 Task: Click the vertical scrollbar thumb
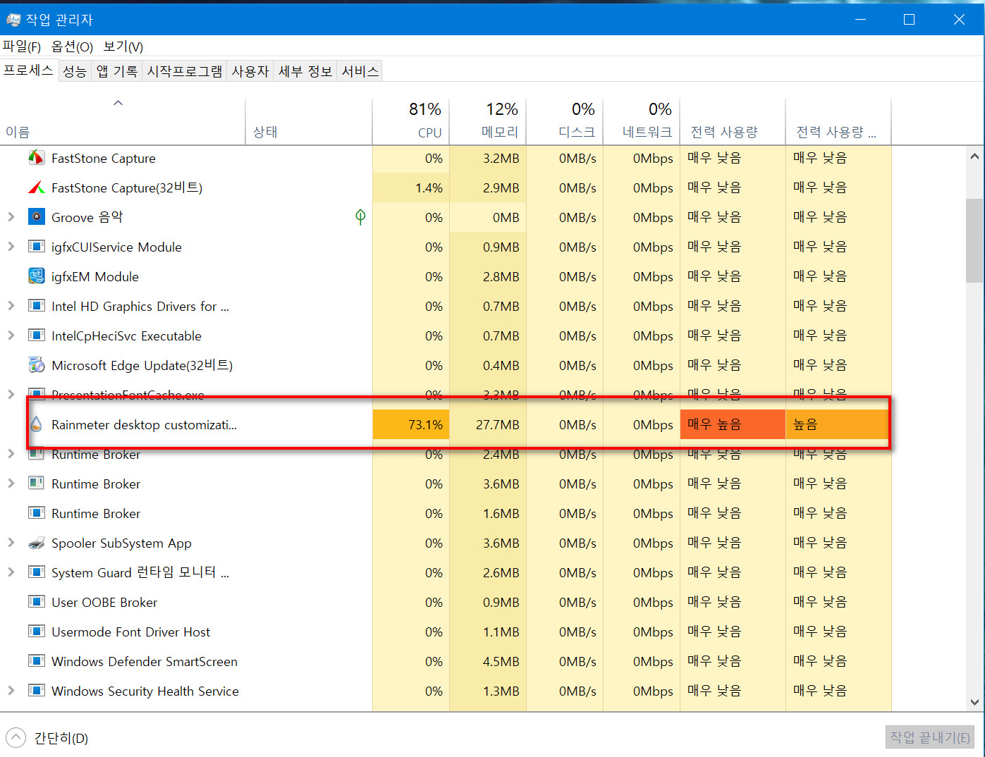tap(974, 241)
